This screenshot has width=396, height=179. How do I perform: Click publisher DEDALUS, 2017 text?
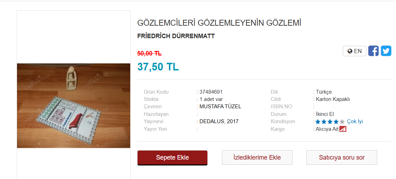(x=219, y=121)
